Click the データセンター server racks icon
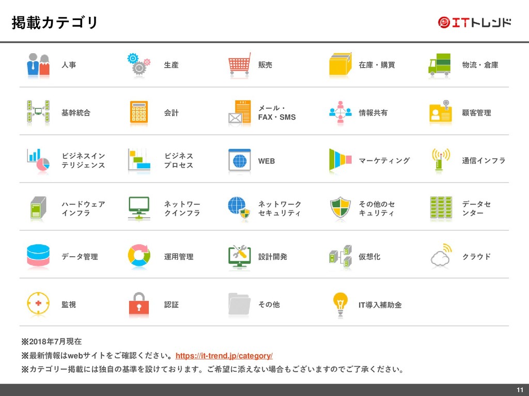The height and width of the screenshot is (396, 529). [441, 208]
